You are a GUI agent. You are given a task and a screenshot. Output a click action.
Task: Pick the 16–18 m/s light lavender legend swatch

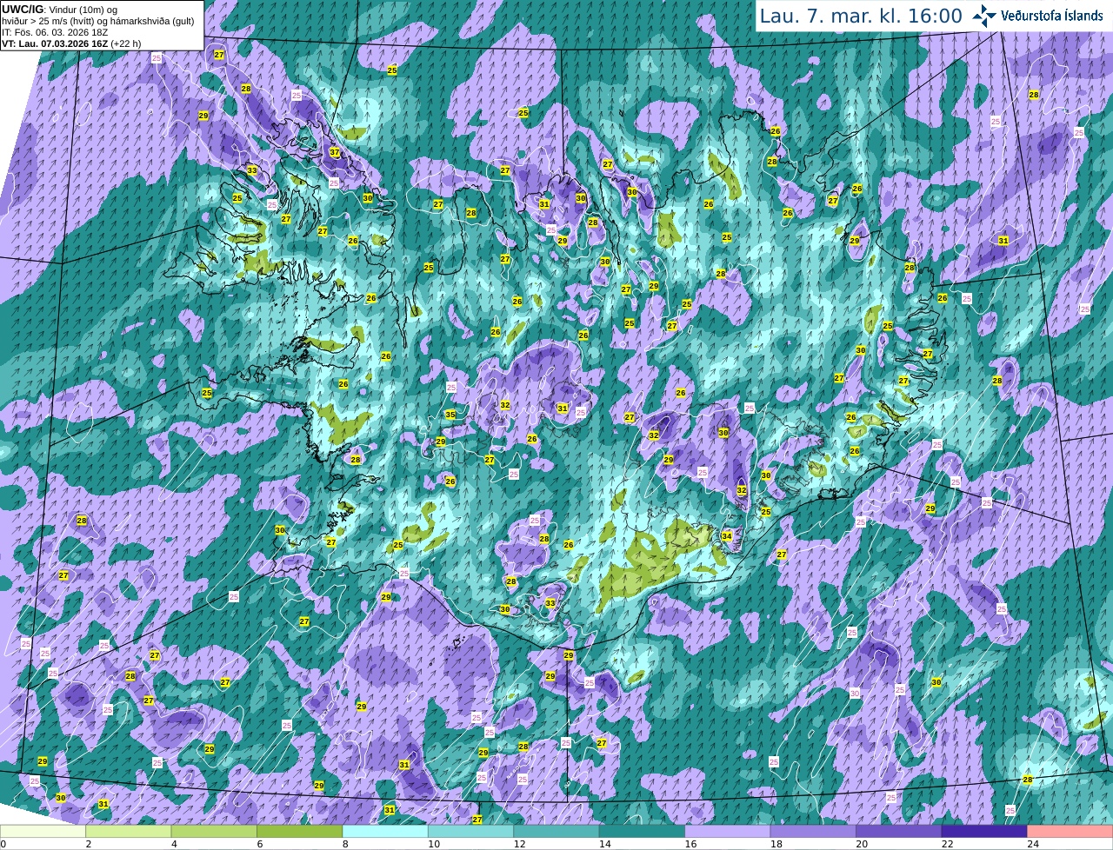[x=728, y=832]
